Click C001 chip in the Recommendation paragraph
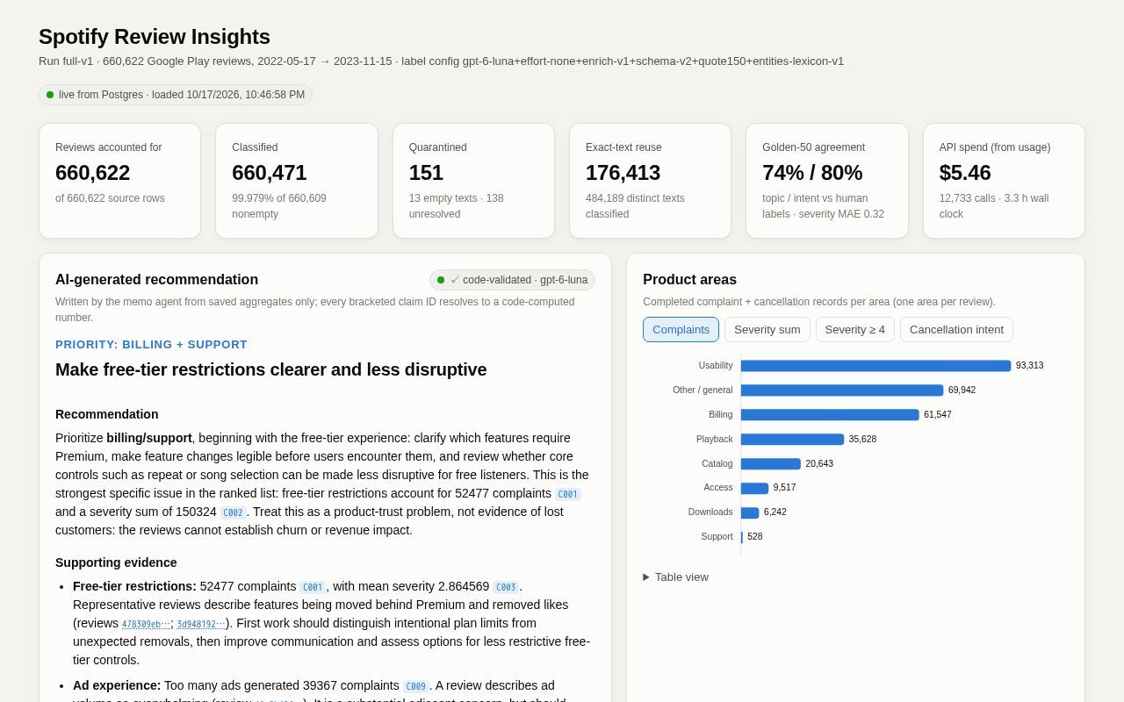Image resolution: width=1124 pixels, height=702 pixels. point(568,494)
